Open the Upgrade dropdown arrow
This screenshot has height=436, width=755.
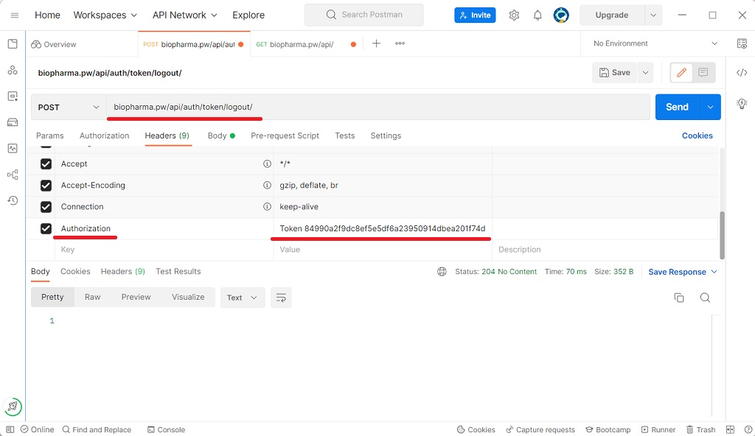(x=653, y=15)
